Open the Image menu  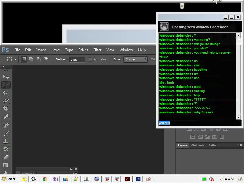coord(41,50)
